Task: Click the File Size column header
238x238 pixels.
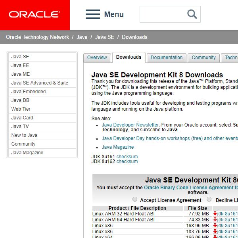Action: (x=198, y=208)
